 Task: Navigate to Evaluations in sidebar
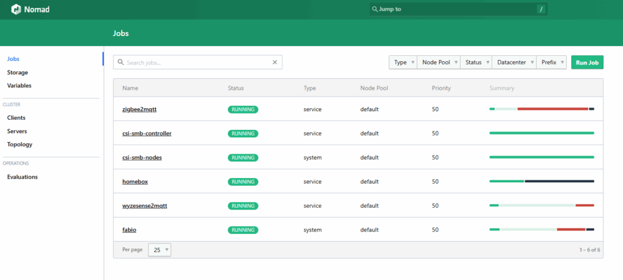click(x=23, y=177)
